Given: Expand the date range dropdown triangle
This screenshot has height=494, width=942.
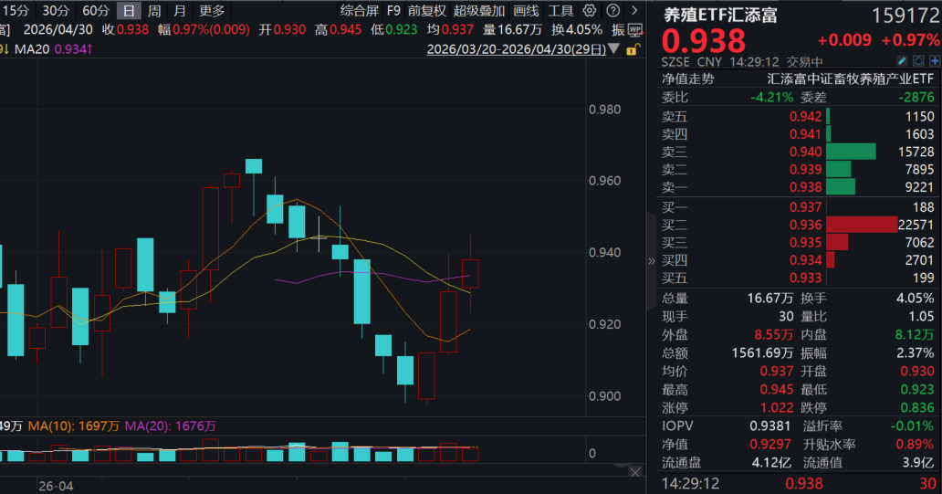Looking at the screenshot, I should [x=615, y=47].
